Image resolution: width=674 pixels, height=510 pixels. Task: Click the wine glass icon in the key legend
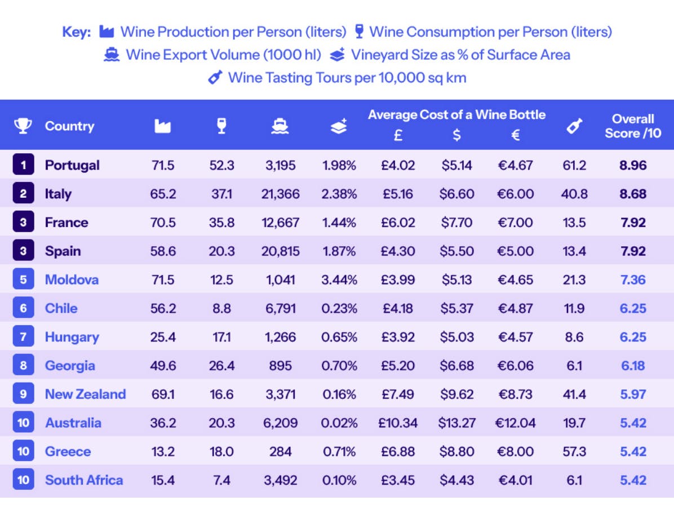pos(359,32)
